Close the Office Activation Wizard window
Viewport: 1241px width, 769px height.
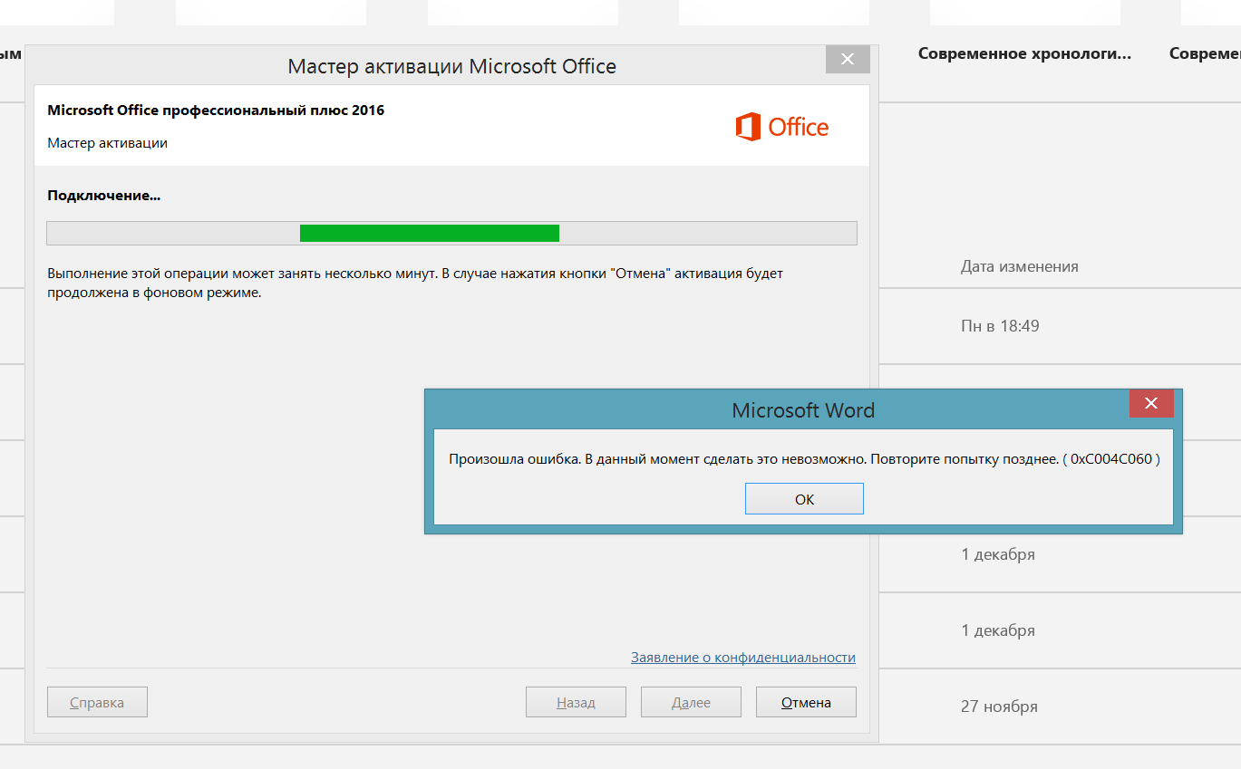tap(848, 60)
